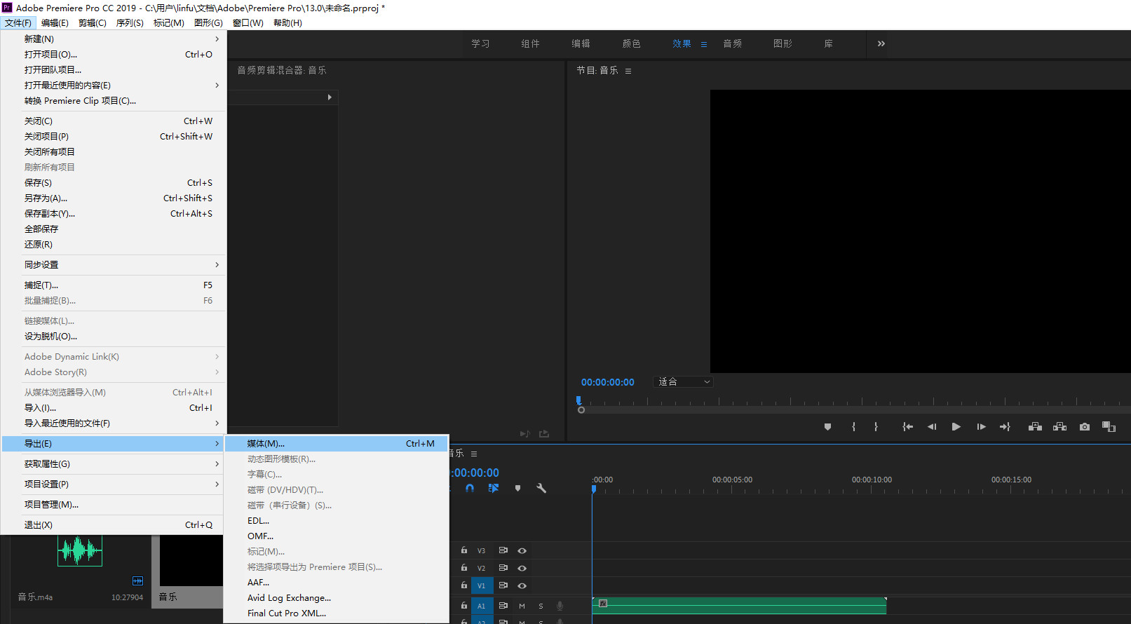
Task: Click the Extract button
Action: (x=1059, y=426)
